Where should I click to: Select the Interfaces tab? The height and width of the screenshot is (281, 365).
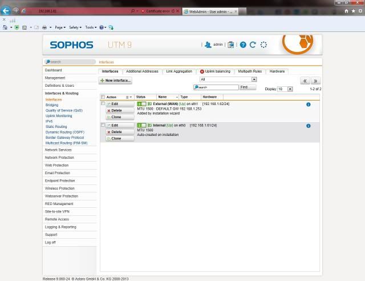click(x=110, y=71)
